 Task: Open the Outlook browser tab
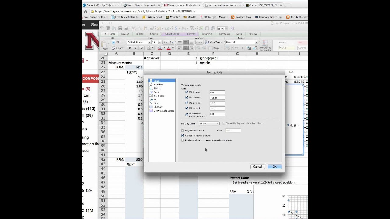coord(101,5)
